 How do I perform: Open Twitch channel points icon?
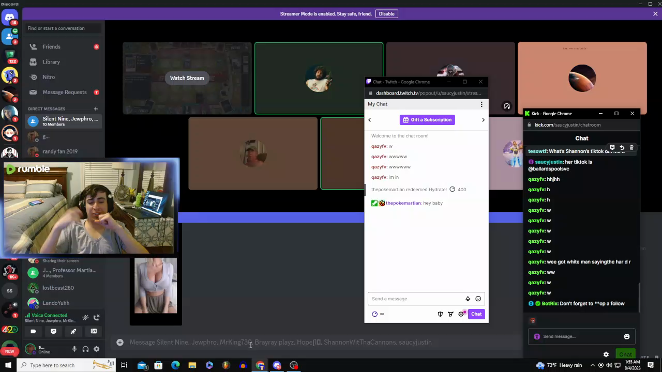click(375, 314)
